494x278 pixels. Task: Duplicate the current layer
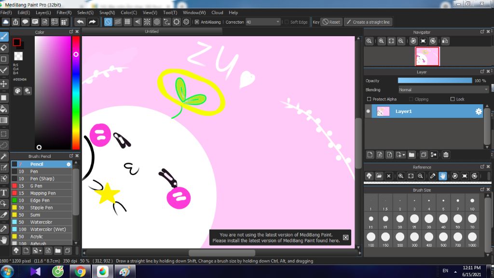coord(424,155)
